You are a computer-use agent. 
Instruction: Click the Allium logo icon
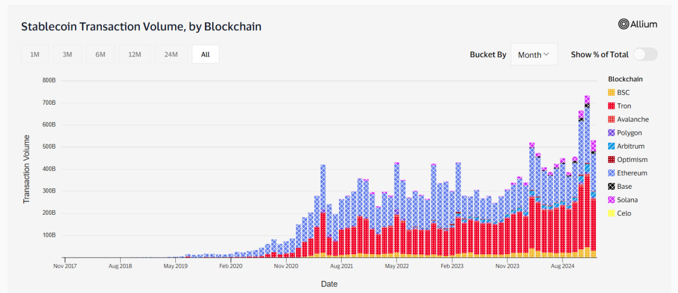623,24
